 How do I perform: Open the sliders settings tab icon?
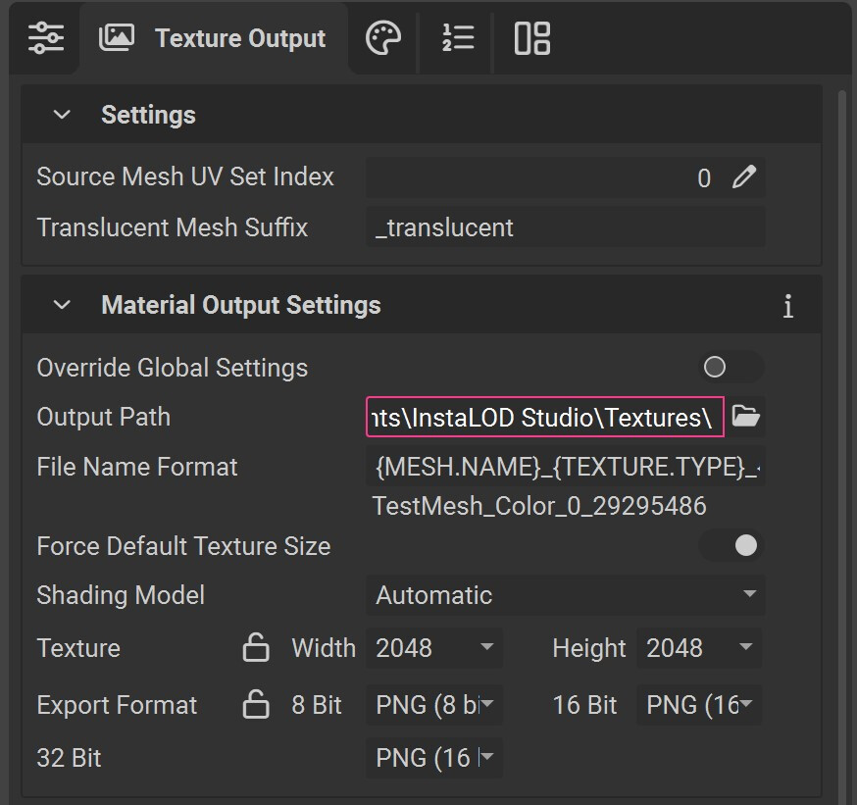click(45, 38)
